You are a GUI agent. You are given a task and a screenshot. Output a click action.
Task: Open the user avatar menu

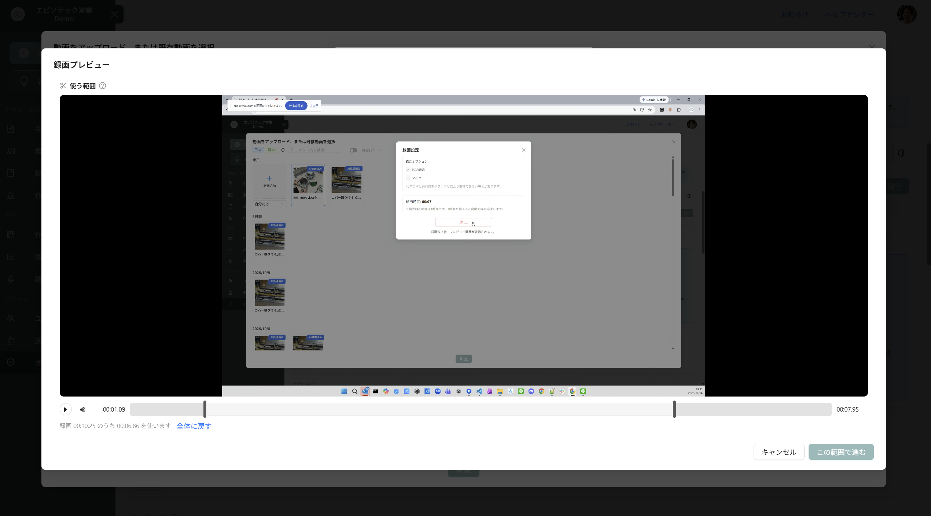pos(907,14)
